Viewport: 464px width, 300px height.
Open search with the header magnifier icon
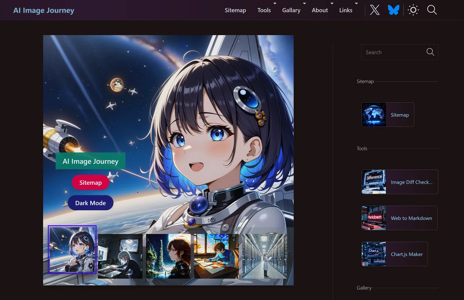(432, 10)
